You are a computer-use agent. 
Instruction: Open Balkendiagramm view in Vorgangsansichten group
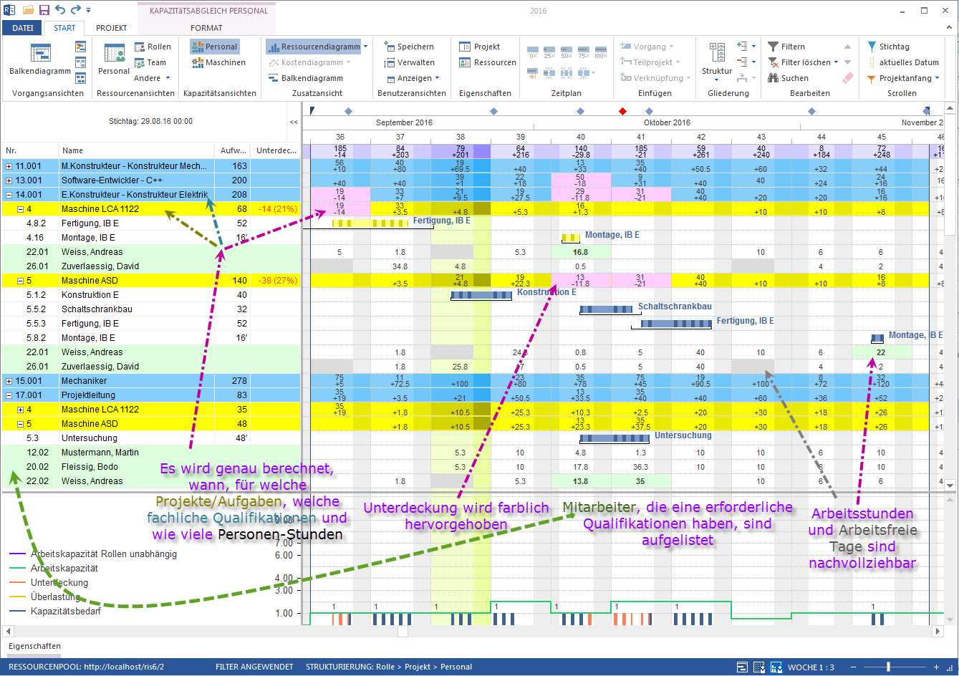(40, 59)
